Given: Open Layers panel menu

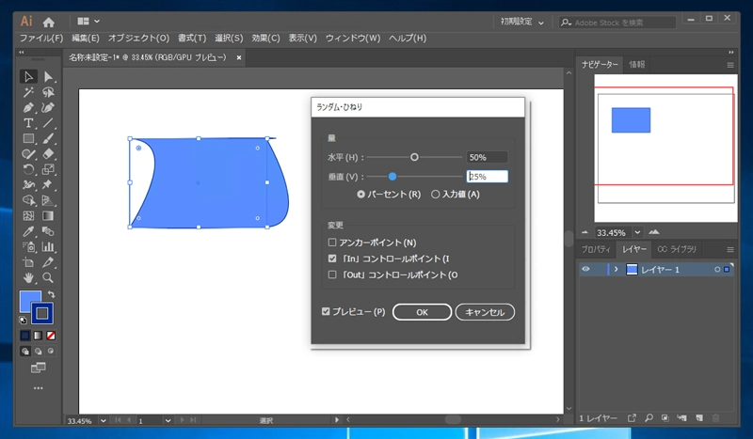Looking at the screenshot, I should [x=730, y=249].
